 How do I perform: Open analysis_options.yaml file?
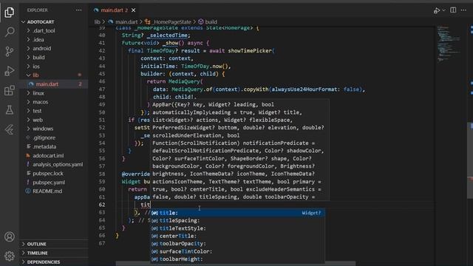point(54,164)
